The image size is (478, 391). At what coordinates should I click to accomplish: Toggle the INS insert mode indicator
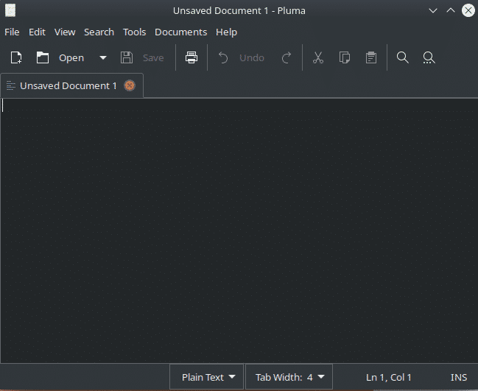(x=459, y=377)
